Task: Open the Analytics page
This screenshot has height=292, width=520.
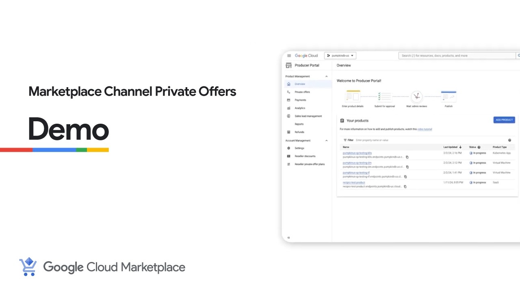Action: coord(300,108)
